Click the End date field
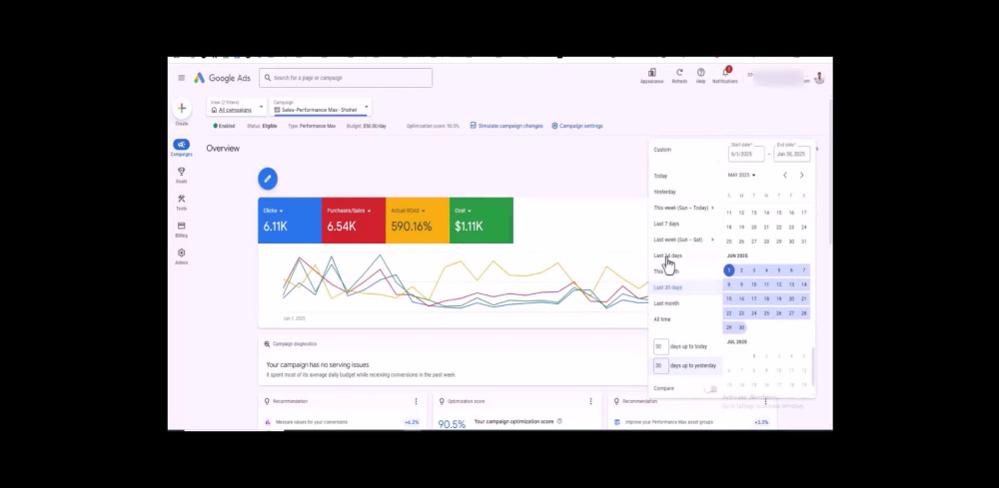 click(792, 152)
